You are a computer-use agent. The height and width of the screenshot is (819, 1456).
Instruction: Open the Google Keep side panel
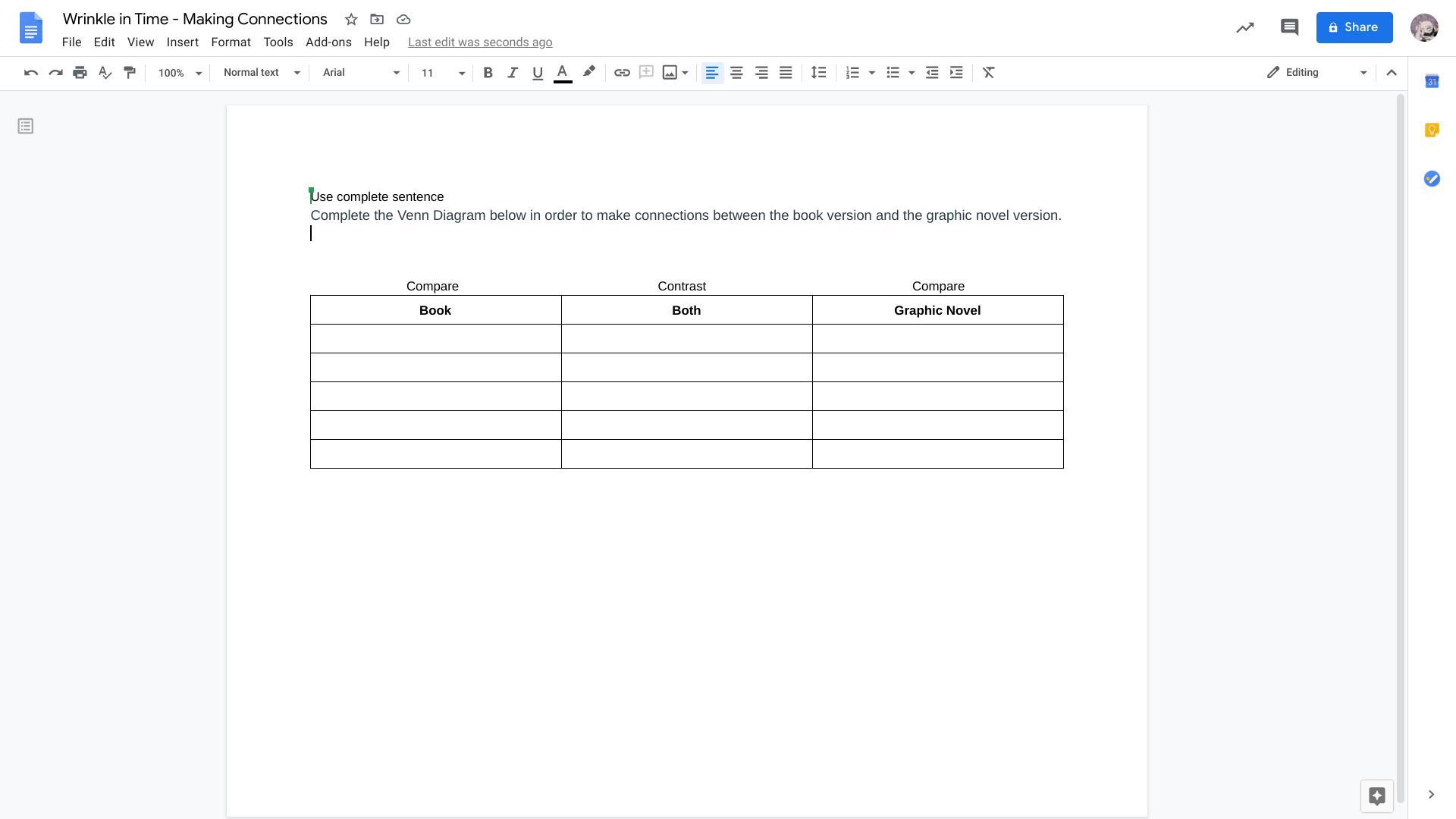click(1432, 130)
